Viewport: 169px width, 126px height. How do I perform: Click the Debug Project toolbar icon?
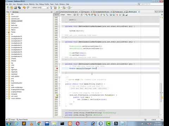[64, 8]
